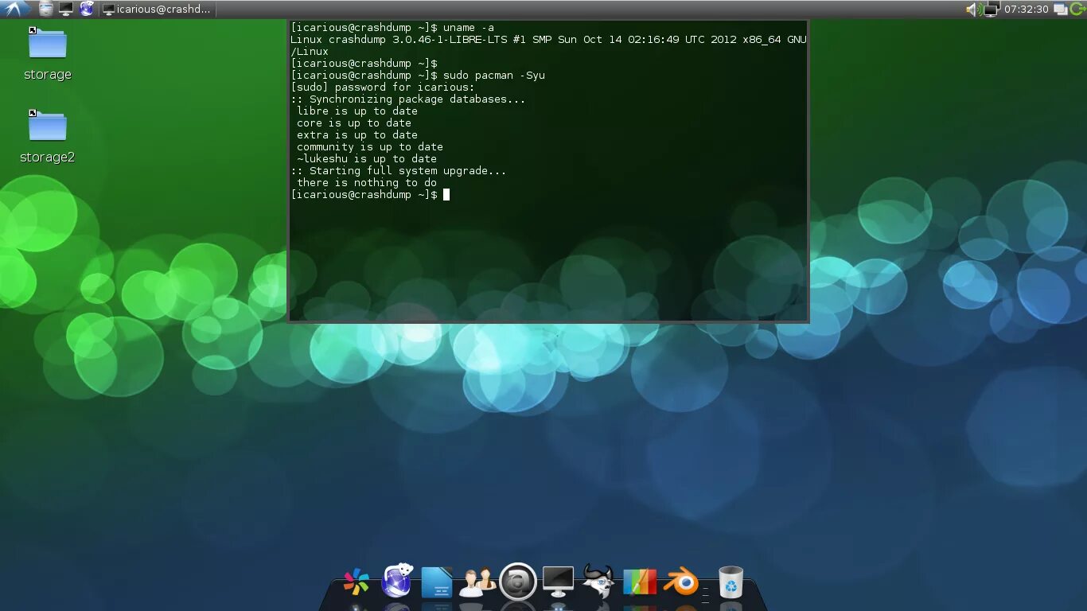Launch Iceweasel browser from the top panel

(x=87, y=9)
